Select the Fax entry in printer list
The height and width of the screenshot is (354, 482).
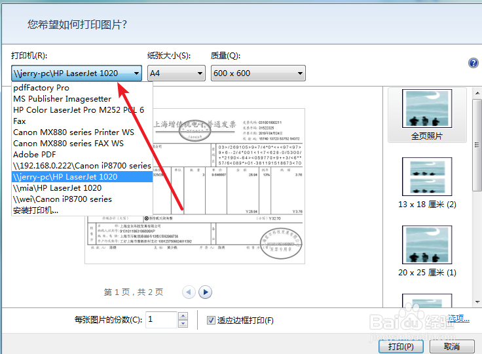coord(82,121)
